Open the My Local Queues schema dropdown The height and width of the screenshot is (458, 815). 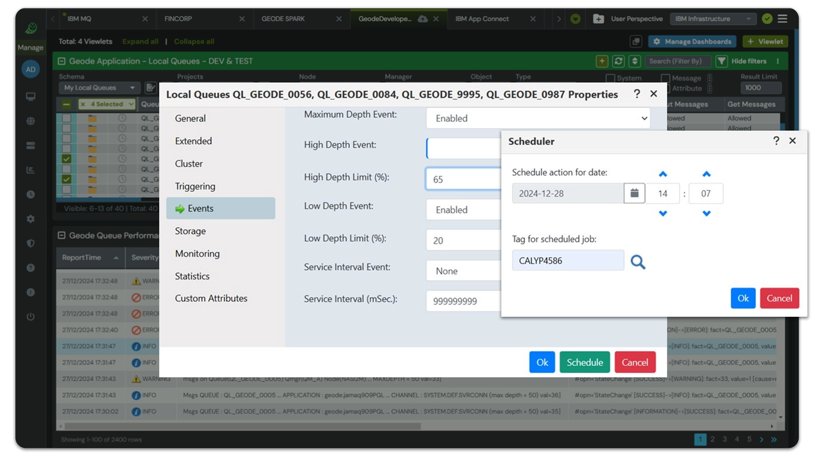[99, 88]
